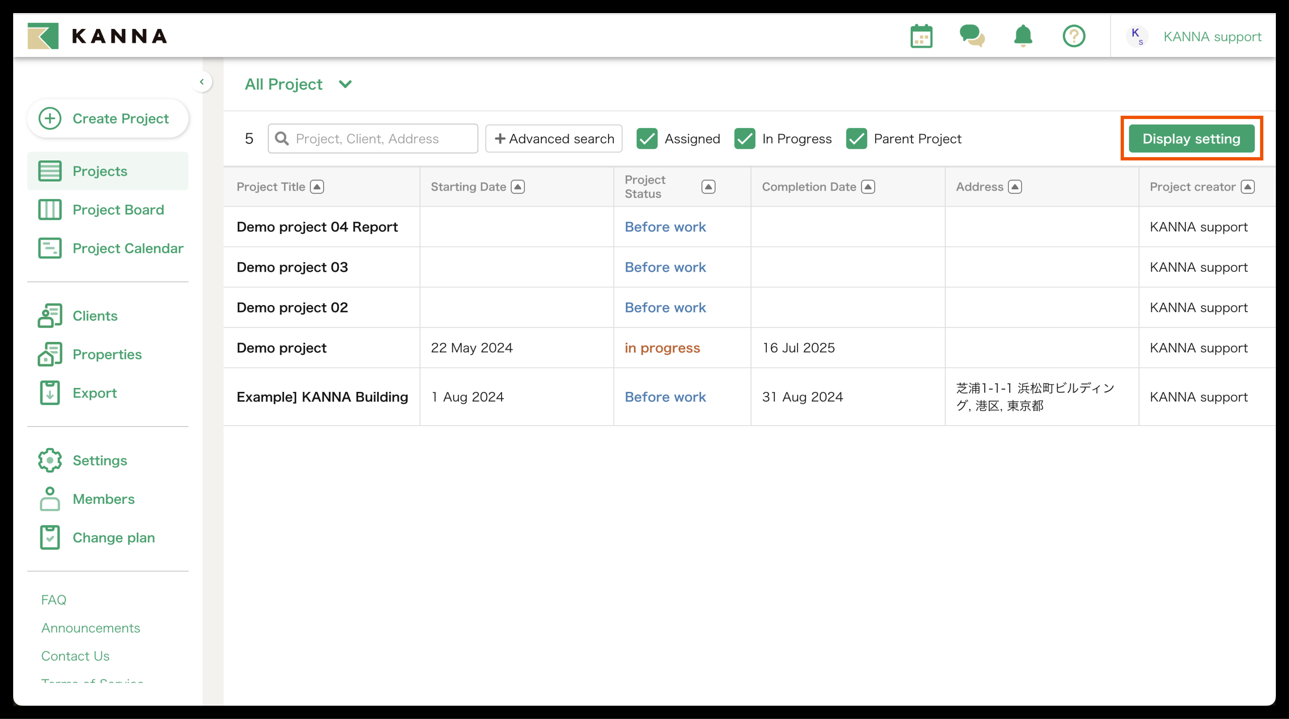
Task: Open the Announcements link
Action: [90, 627]
